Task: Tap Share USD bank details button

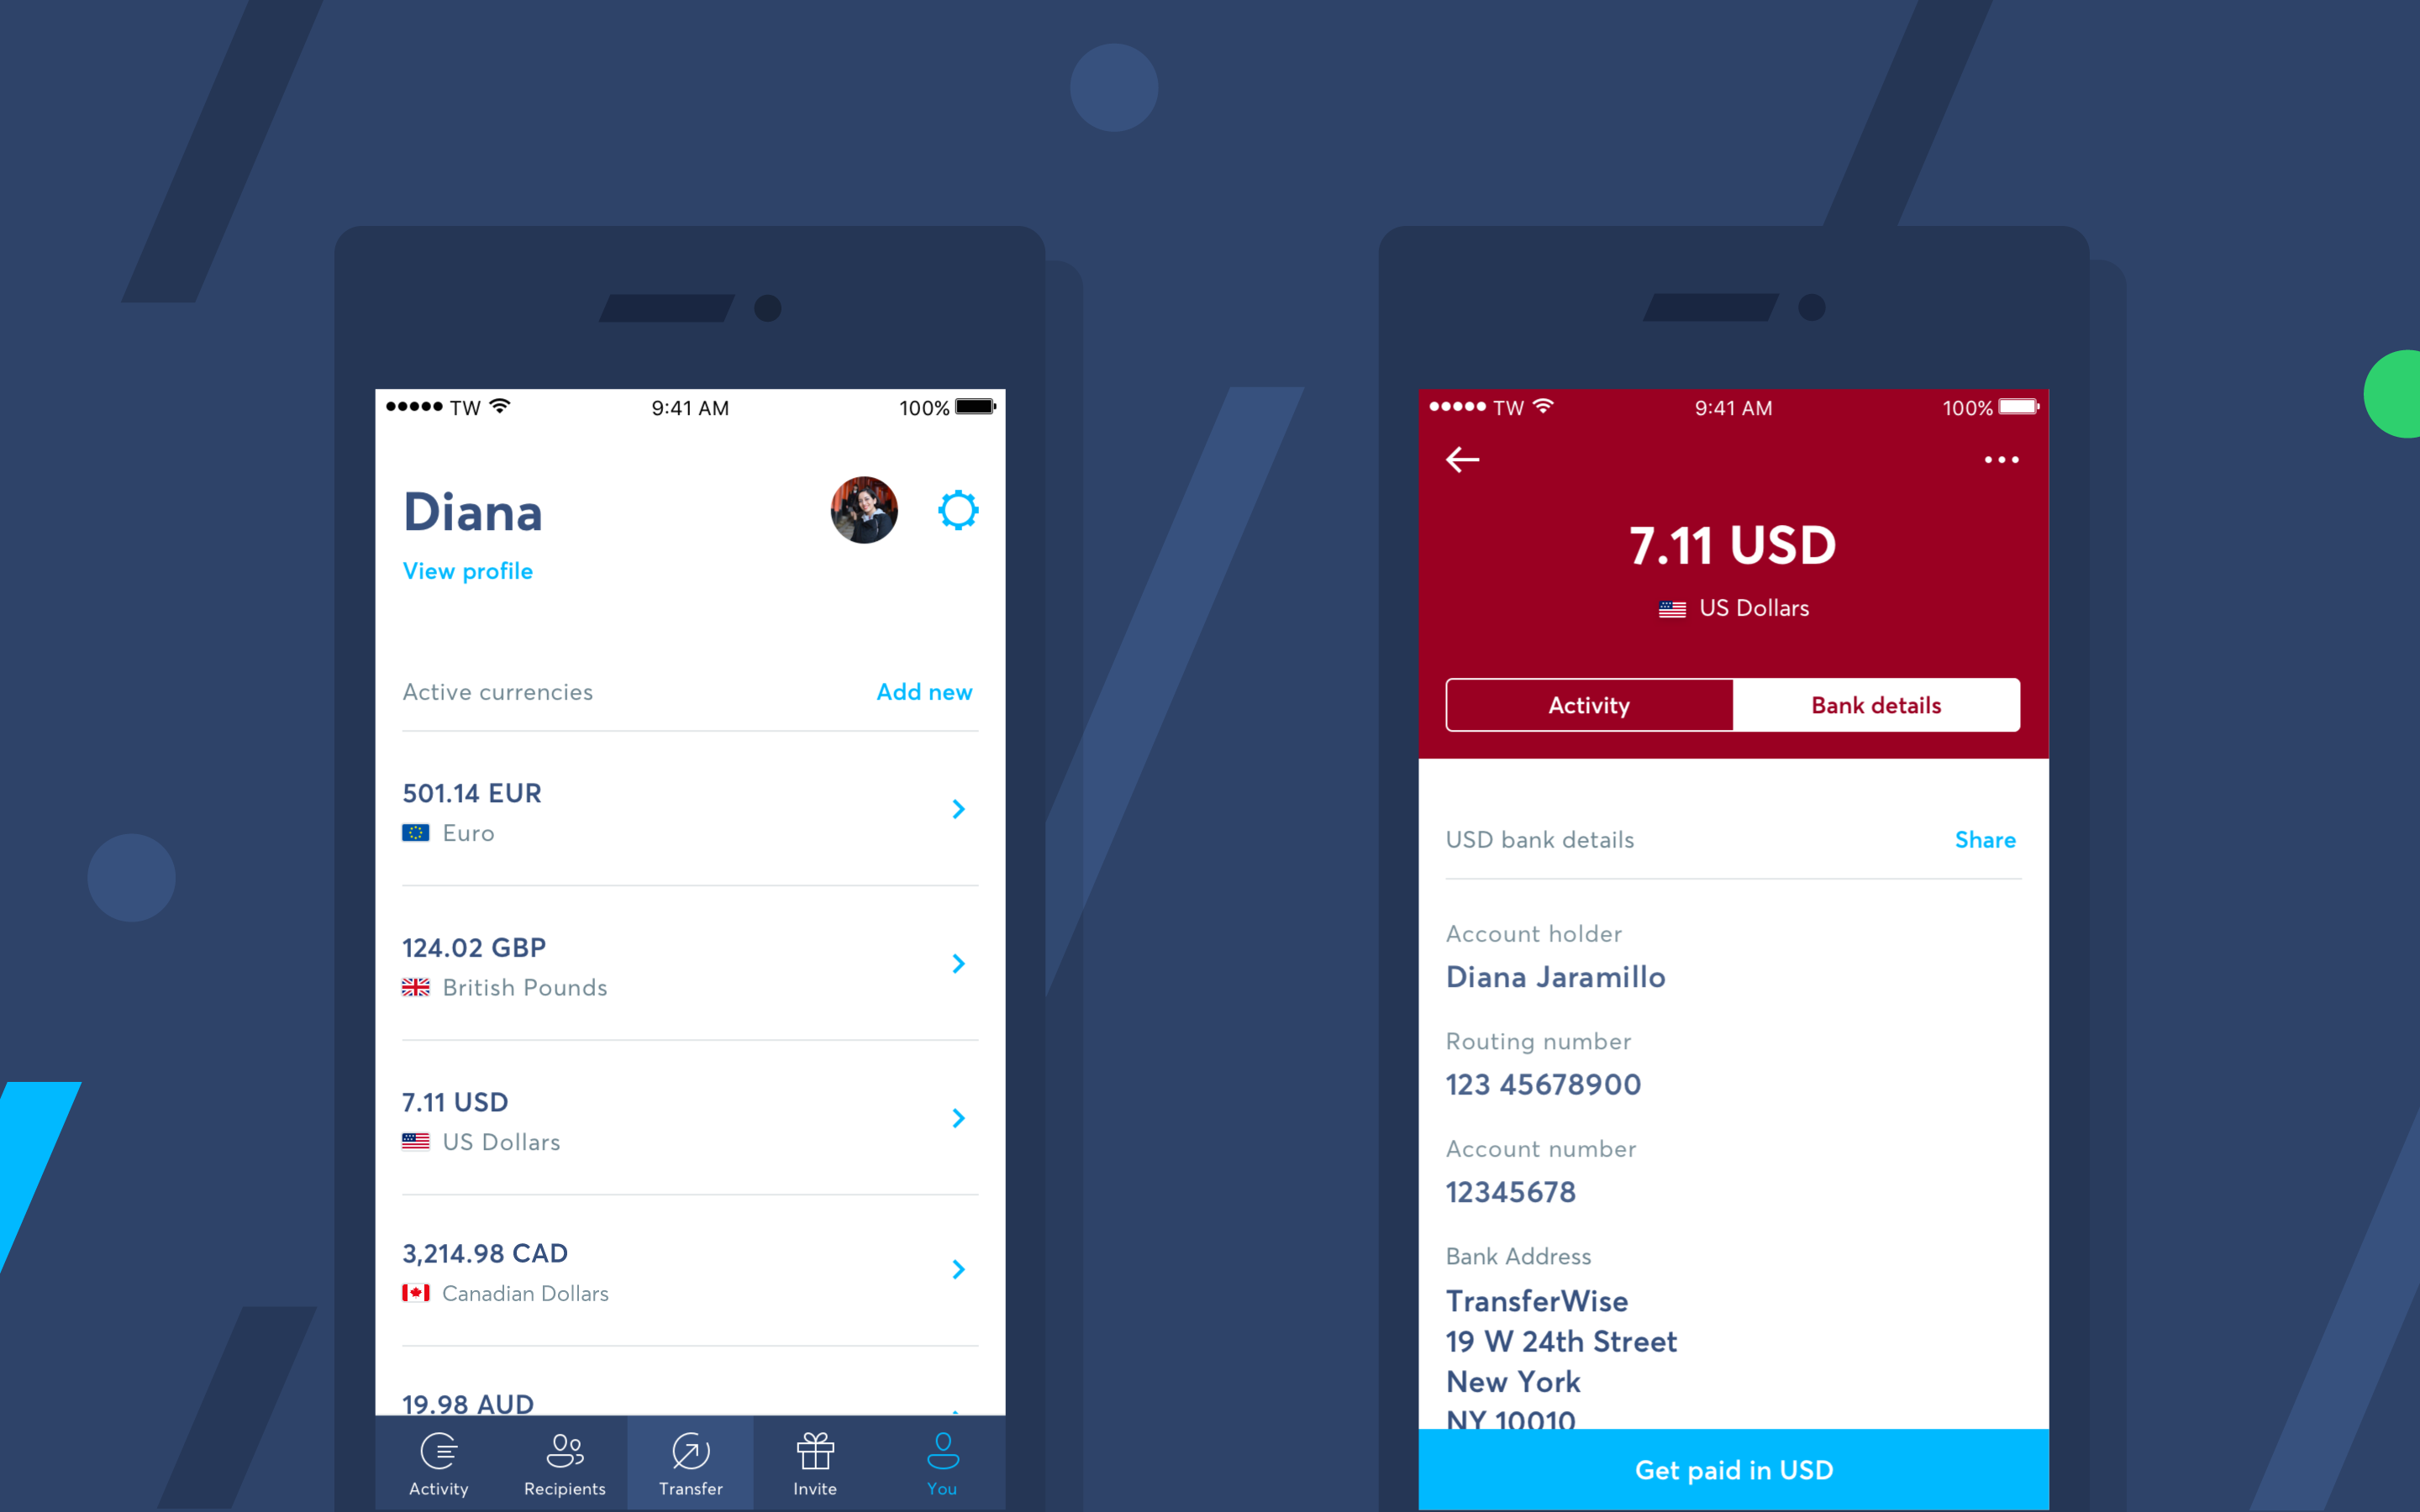Action: click(x=1986, y=837)
